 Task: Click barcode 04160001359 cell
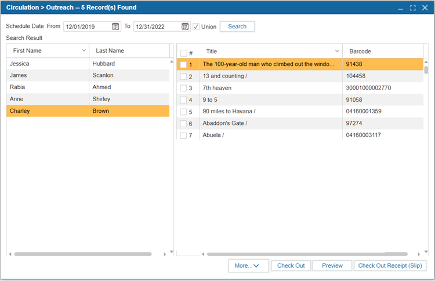[383, 112]
